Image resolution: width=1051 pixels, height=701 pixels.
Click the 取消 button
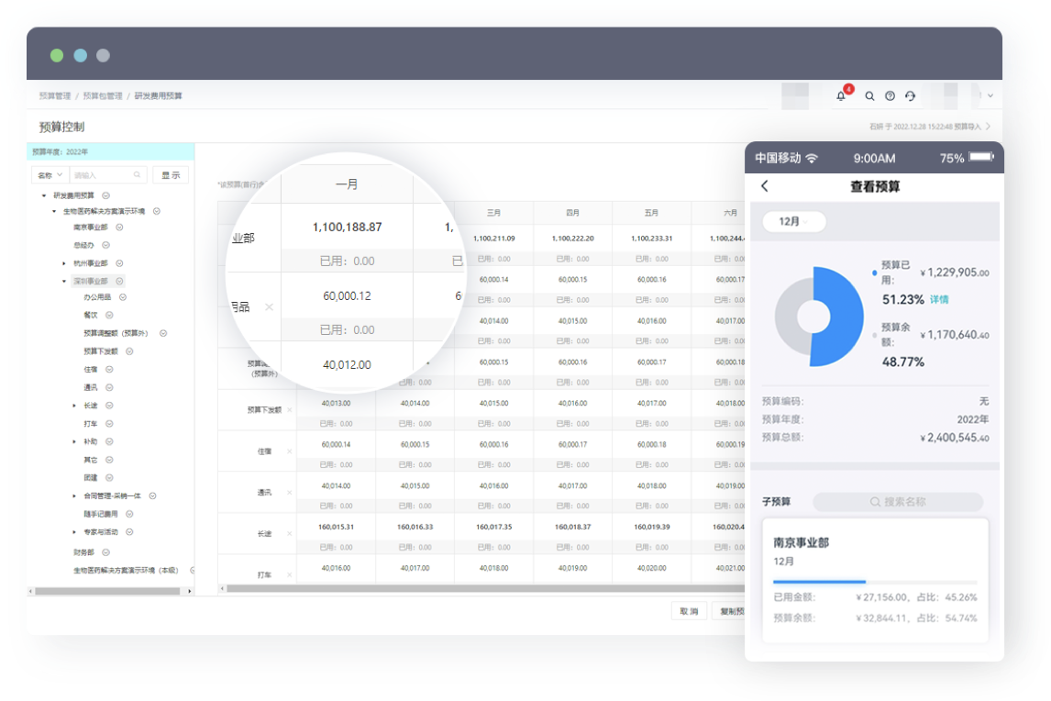point(688,611)
